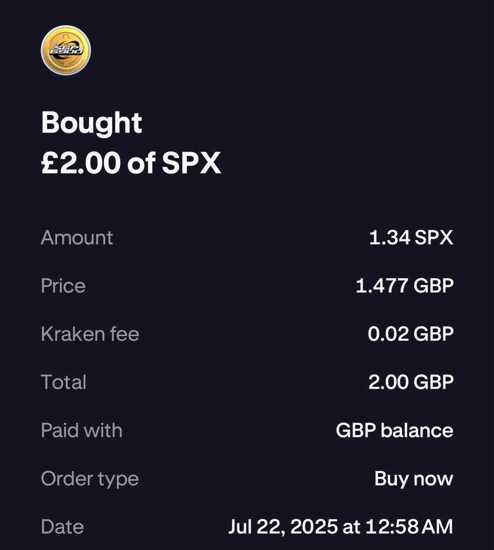Open the GBP balance payment method
The width and height of the screenshot is (494, 550).
click(395, 430)
